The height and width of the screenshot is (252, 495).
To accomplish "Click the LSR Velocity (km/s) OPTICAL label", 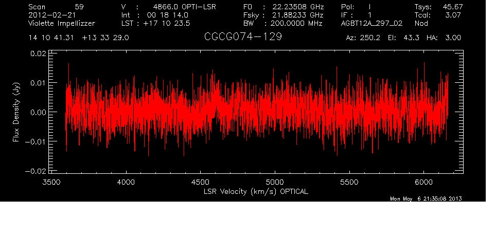I will pos(256,191).
